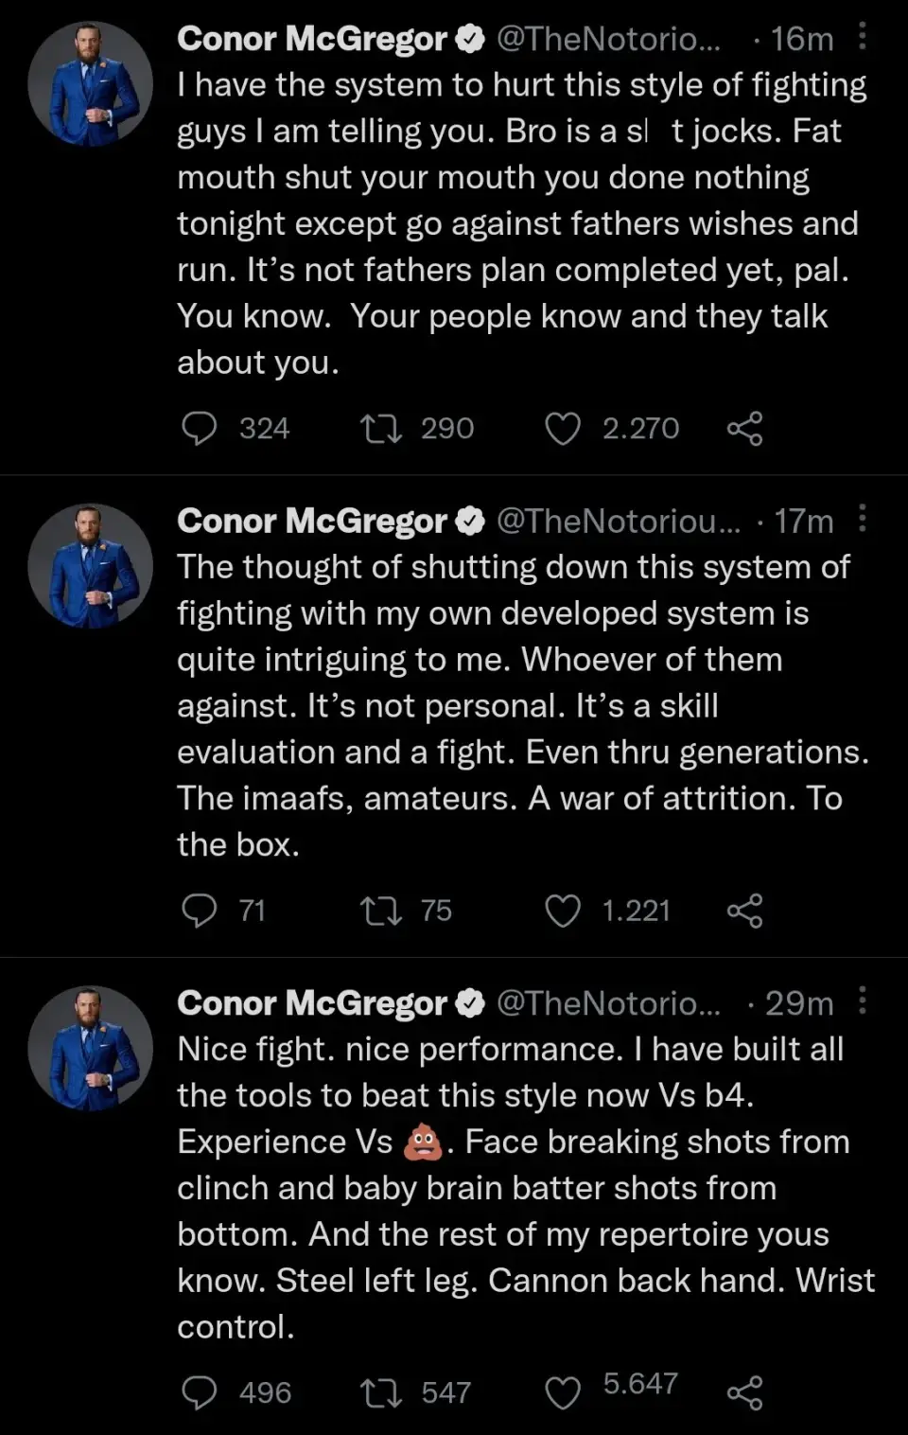Open the three-dot menu on the bottom tweet
Viewport: 908px width, 1435px height.
862,1002
